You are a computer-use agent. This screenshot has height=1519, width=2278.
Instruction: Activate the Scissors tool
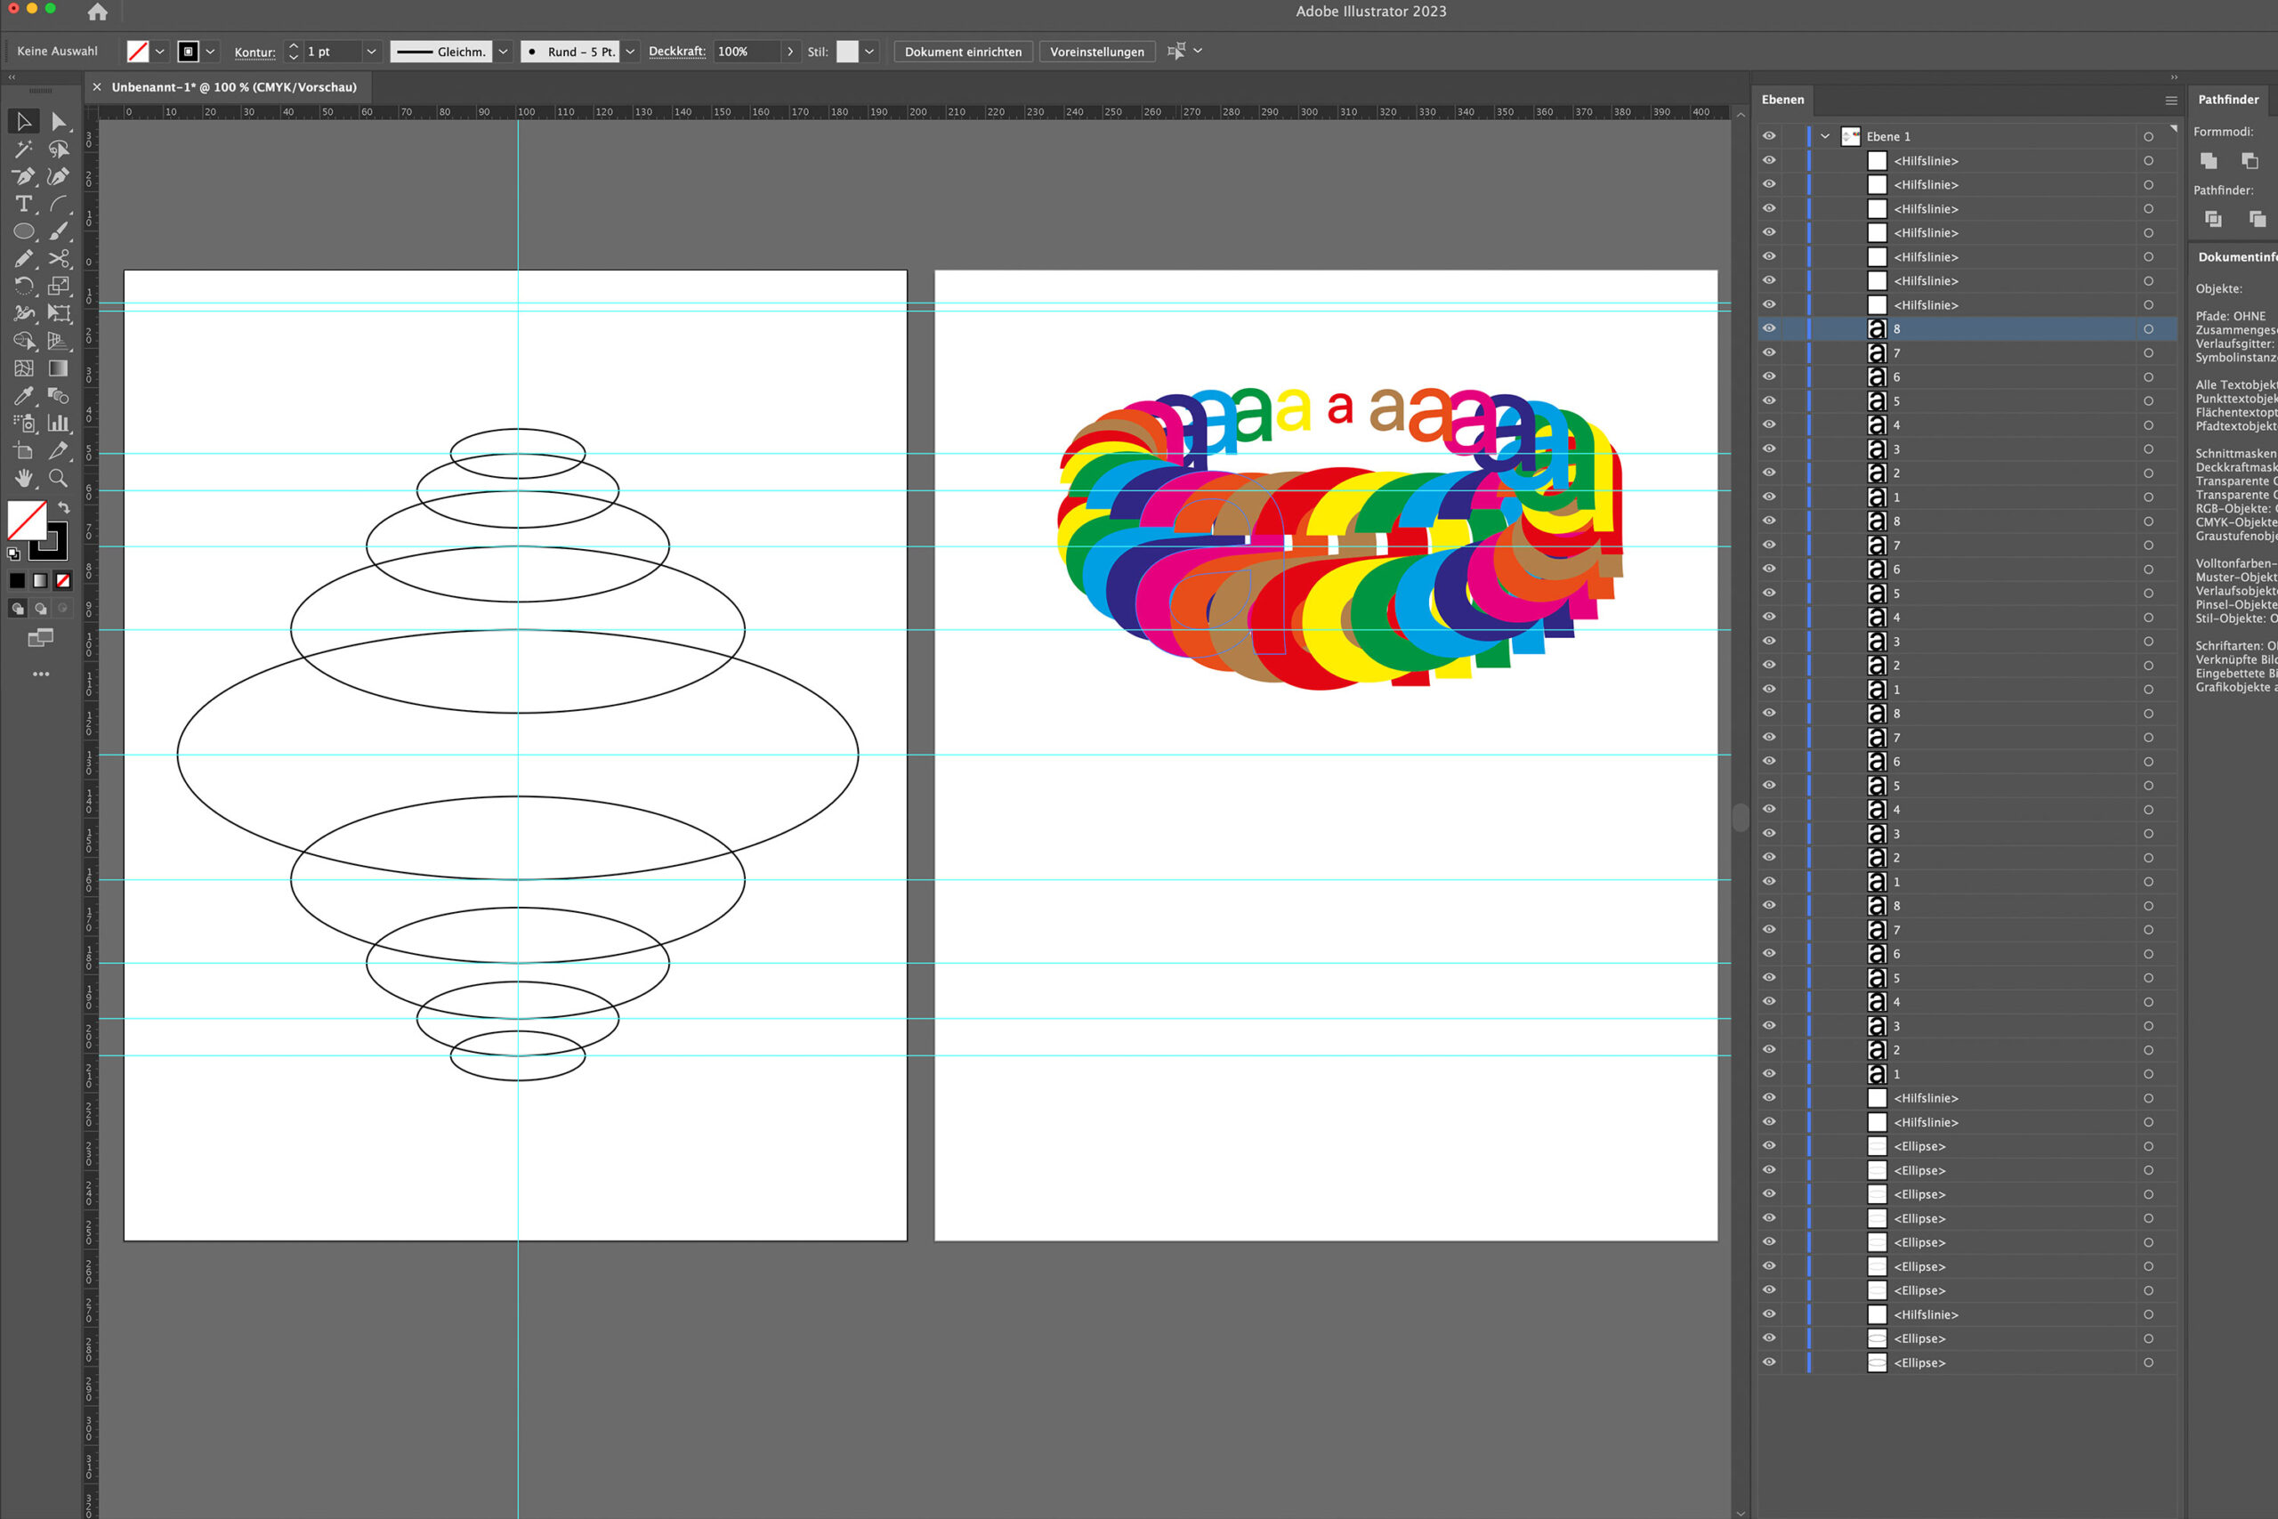coord(59,259)
